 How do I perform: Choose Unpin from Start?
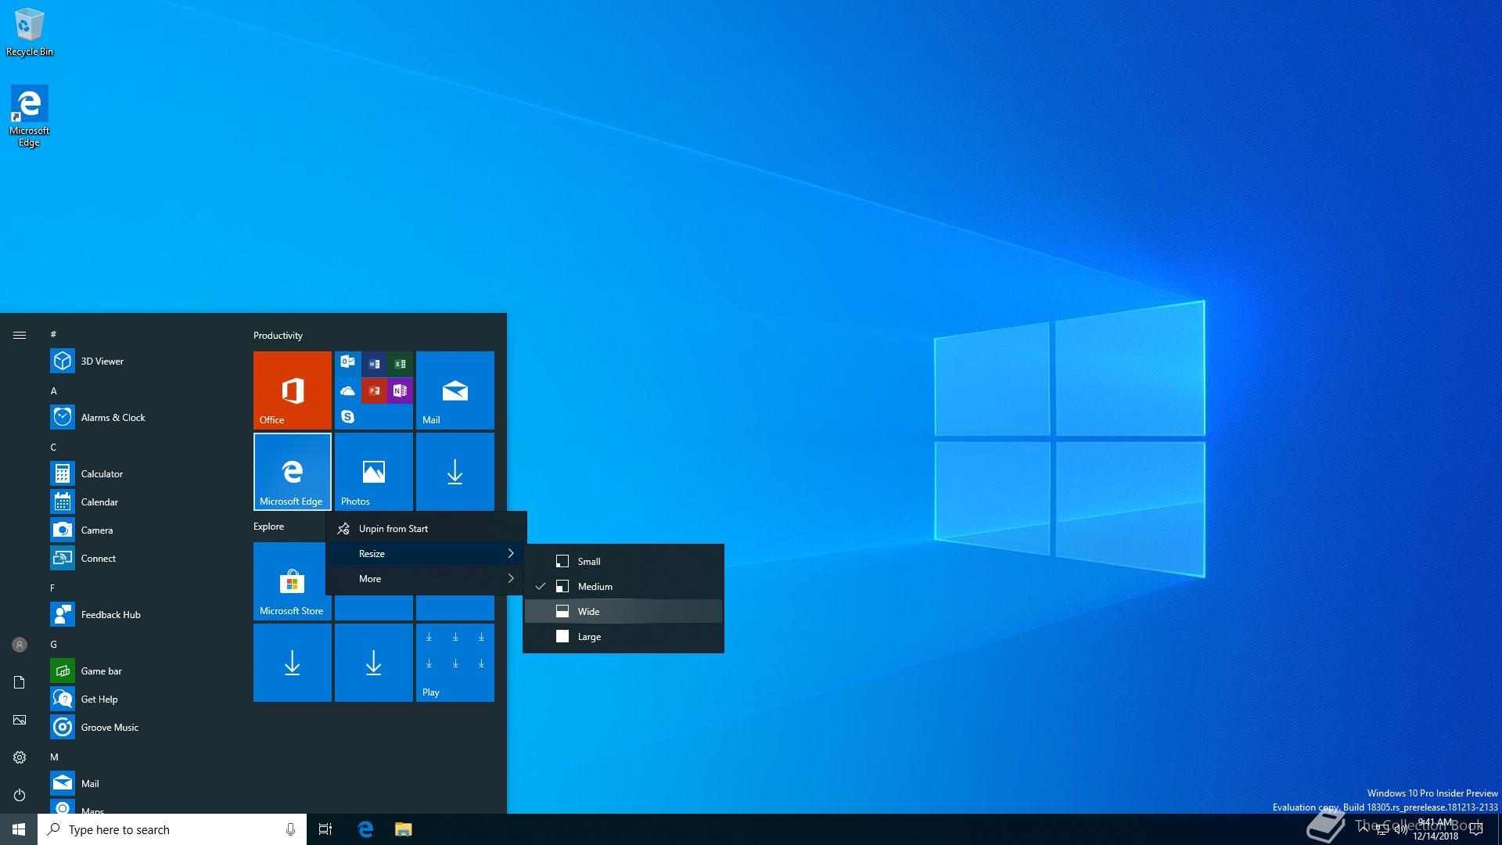click(393, 528)
